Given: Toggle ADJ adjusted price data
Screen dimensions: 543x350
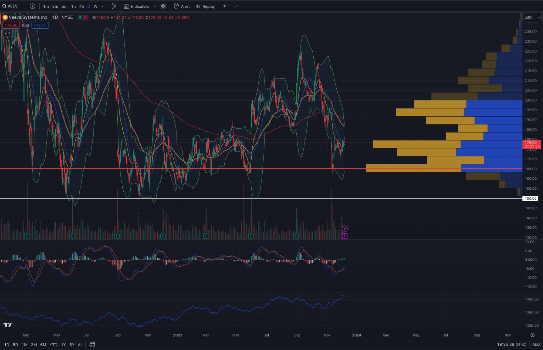Looking at the screenshot, I should [536, 344].
